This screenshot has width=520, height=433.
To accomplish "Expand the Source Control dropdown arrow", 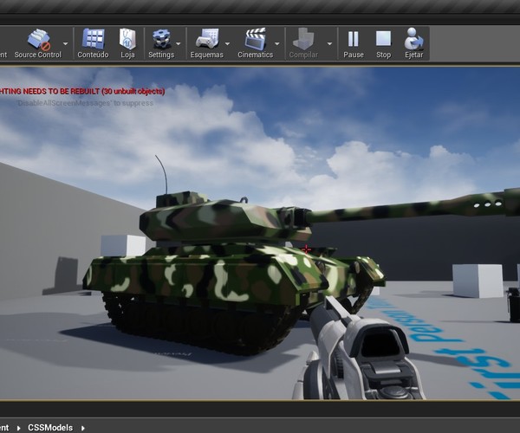I will point(65,43).
